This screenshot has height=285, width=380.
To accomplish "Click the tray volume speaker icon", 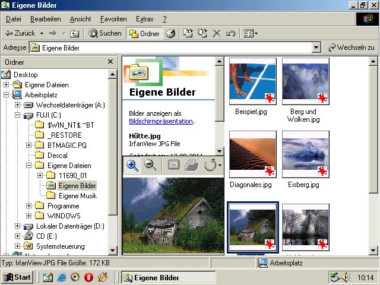I will pyautogui.click(x=346, y=277).
